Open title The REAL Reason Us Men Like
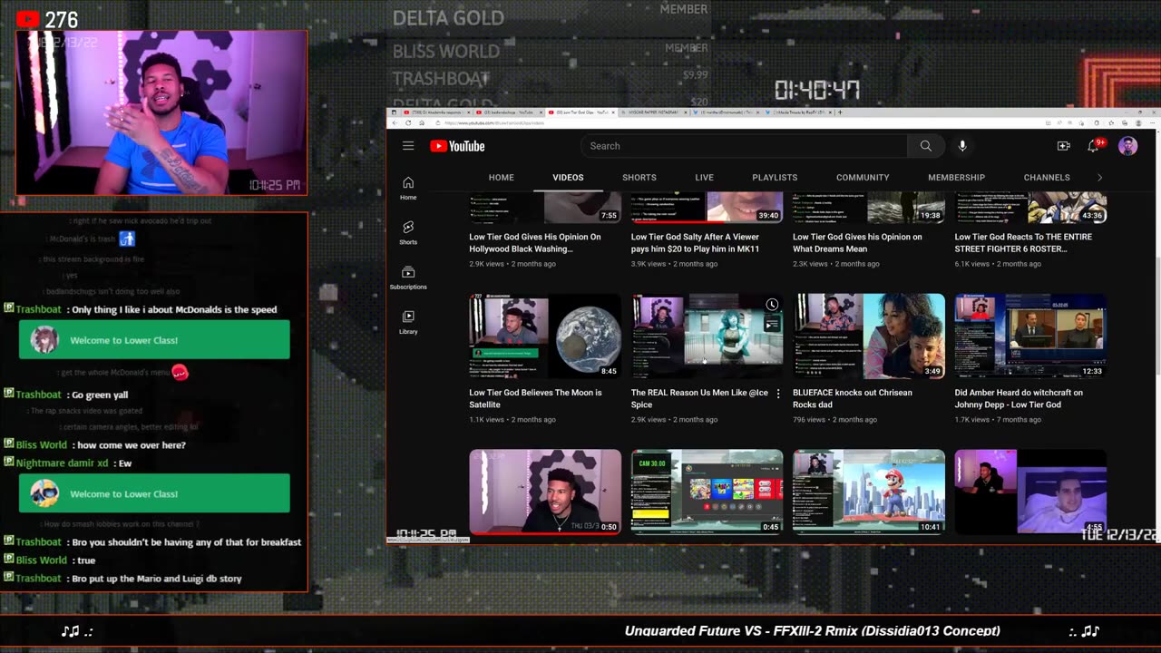1161x653 pixels. [699, 398]
